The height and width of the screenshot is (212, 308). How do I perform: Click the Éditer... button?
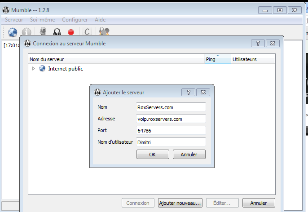222,203
